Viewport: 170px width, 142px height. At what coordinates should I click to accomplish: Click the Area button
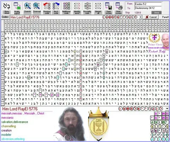point(157,12)
